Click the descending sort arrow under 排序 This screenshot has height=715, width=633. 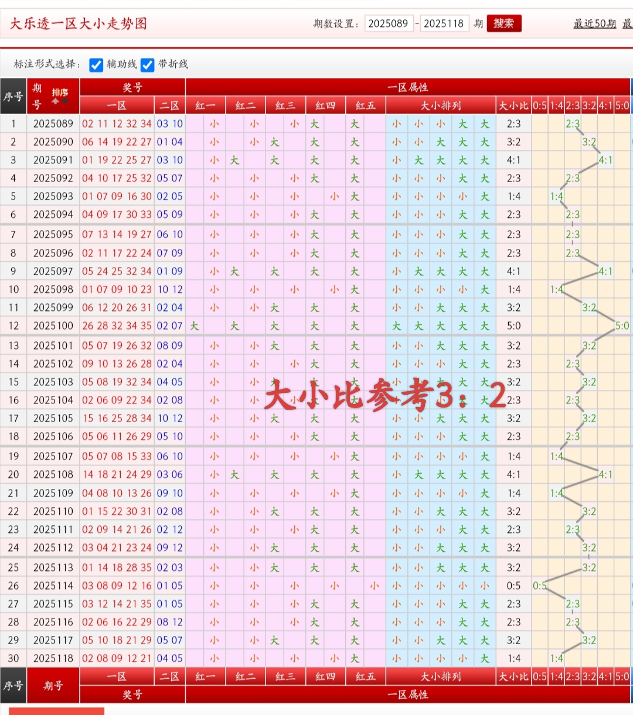tap(65, 101)
